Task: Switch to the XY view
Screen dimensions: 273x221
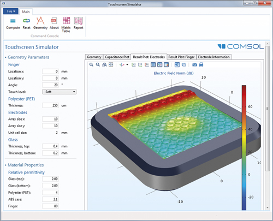Action: [134, 64]
